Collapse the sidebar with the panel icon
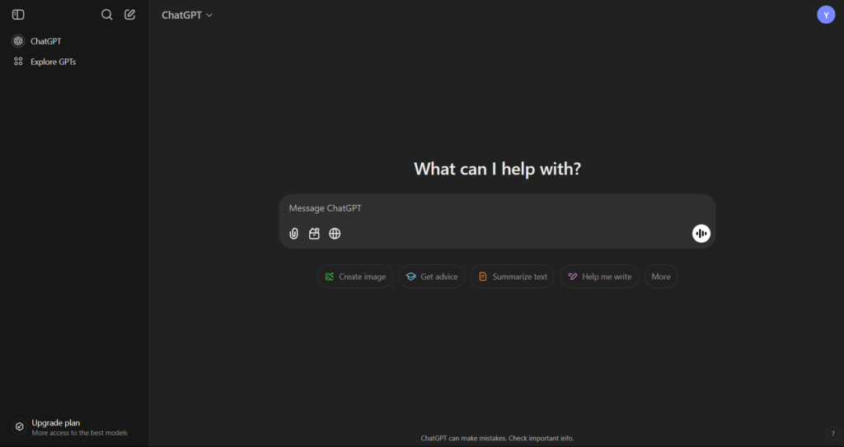 pyautogui.click(x=18, y=15)
